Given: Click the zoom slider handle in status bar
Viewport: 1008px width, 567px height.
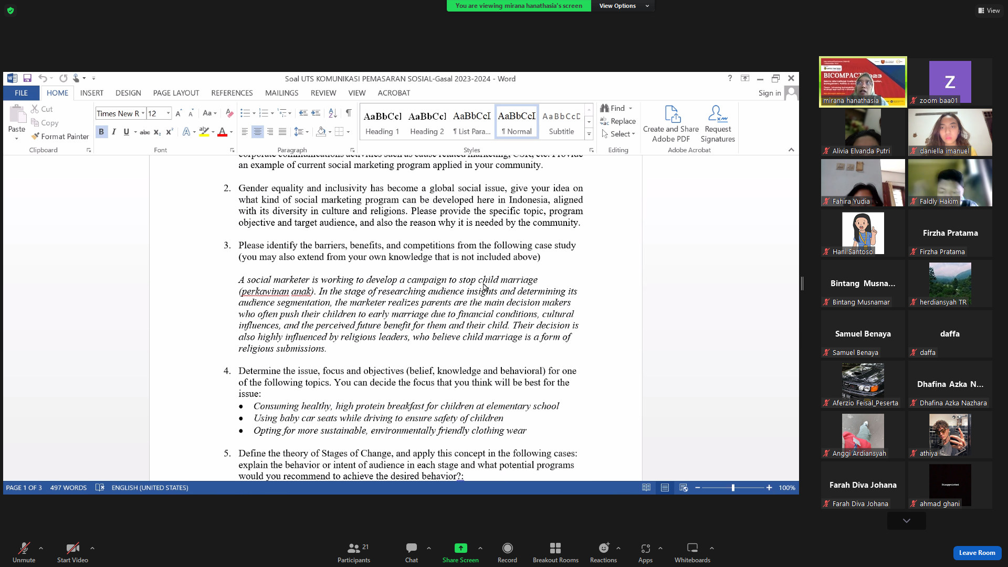Looking at the screenshot, I should pyautogui.click(x=733, y=488).
